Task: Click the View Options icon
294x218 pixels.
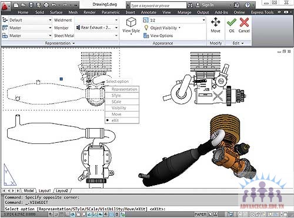Action: [x=146, y=35]
